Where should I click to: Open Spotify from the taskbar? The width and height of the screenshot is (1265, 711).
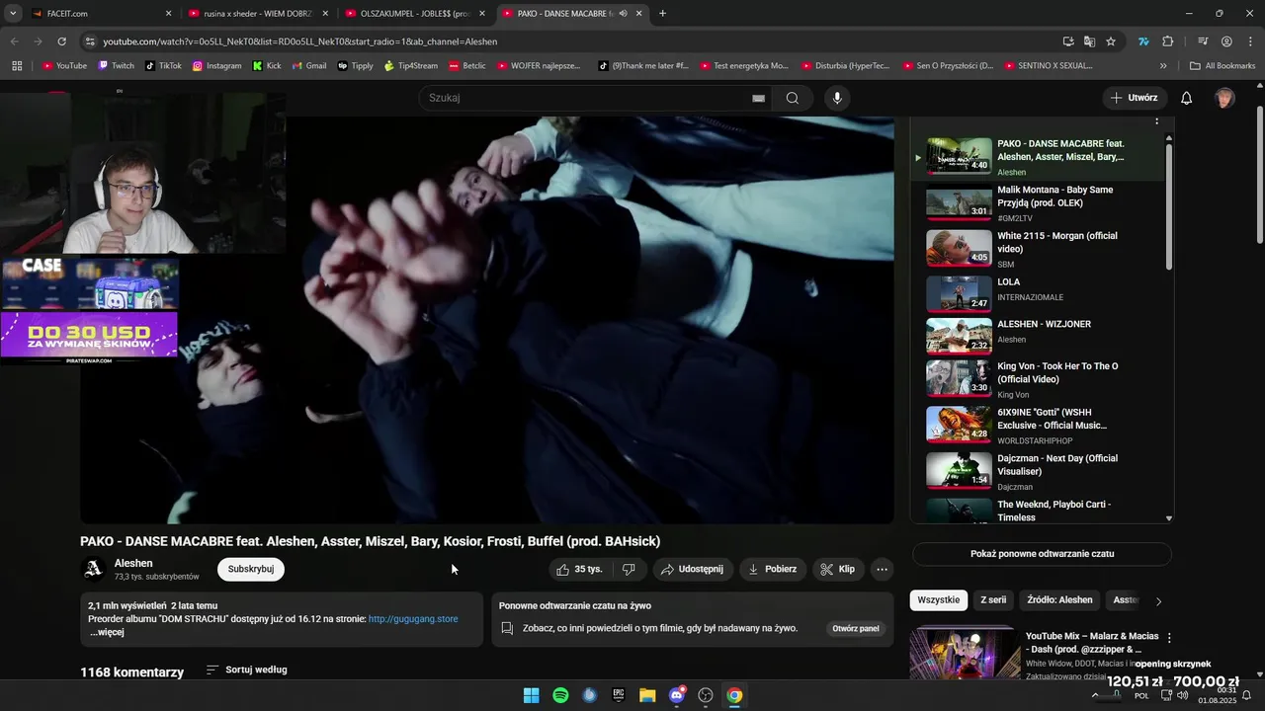pyautogui.click(x=560, y=695)
